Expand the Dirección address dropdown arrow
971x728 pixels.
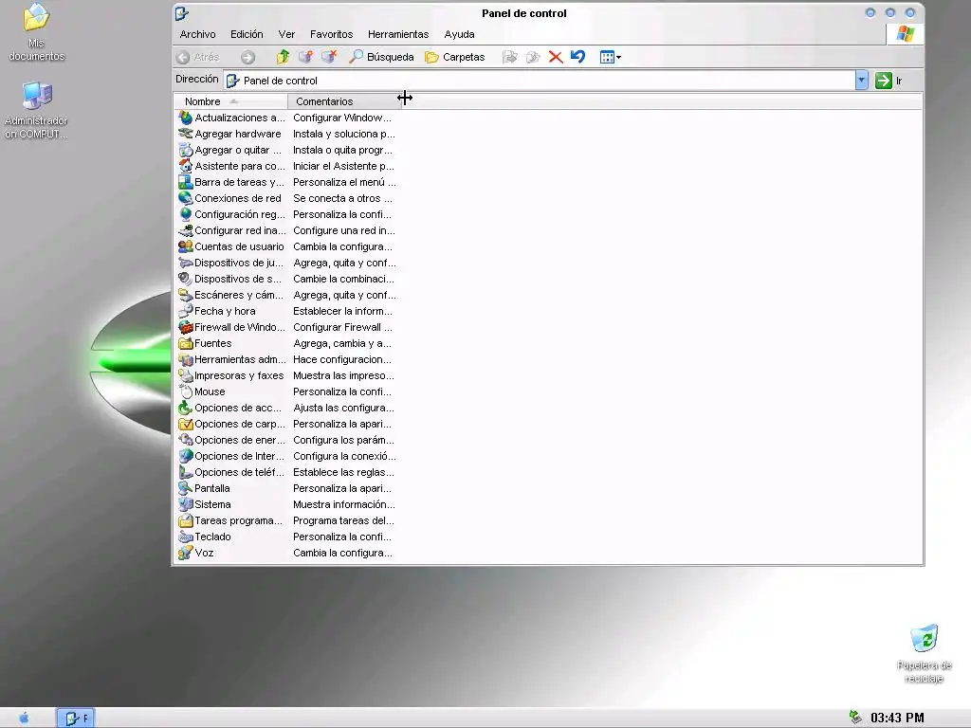coord(861,80)
